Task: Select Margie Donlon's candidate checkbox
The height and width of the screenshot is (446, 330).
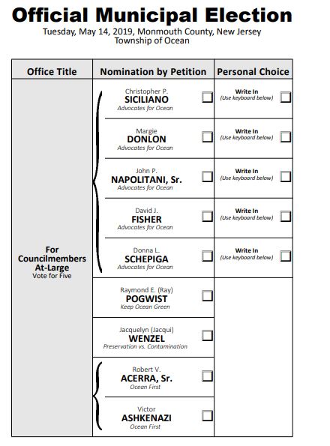Action: point(207,137)
